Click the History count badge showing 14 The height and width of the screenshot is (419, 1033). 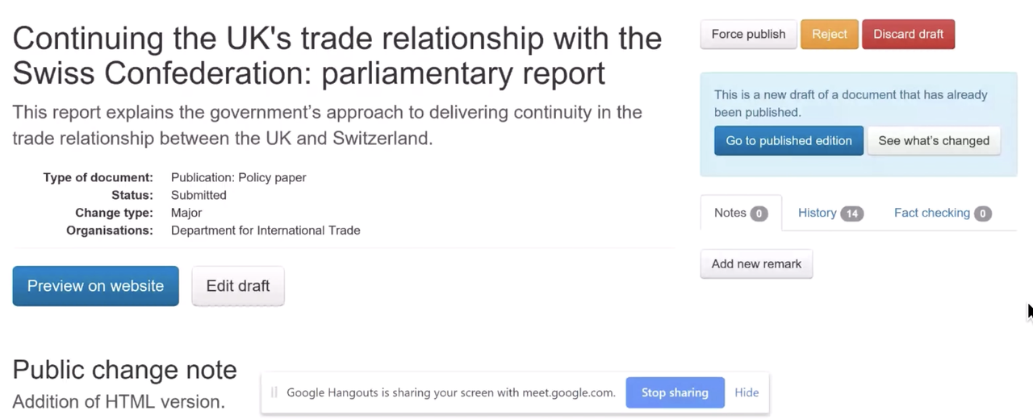[x=851, y=214]
